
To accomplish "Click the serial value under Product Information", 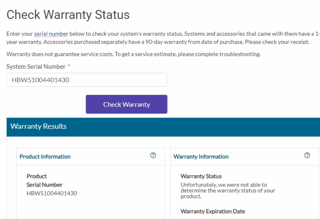I will [52, 193].
